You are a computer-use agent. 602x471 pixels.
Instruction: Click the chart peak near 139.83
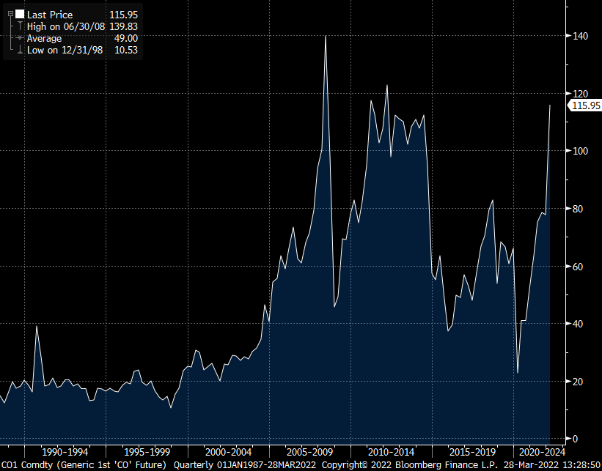[326, 35]
